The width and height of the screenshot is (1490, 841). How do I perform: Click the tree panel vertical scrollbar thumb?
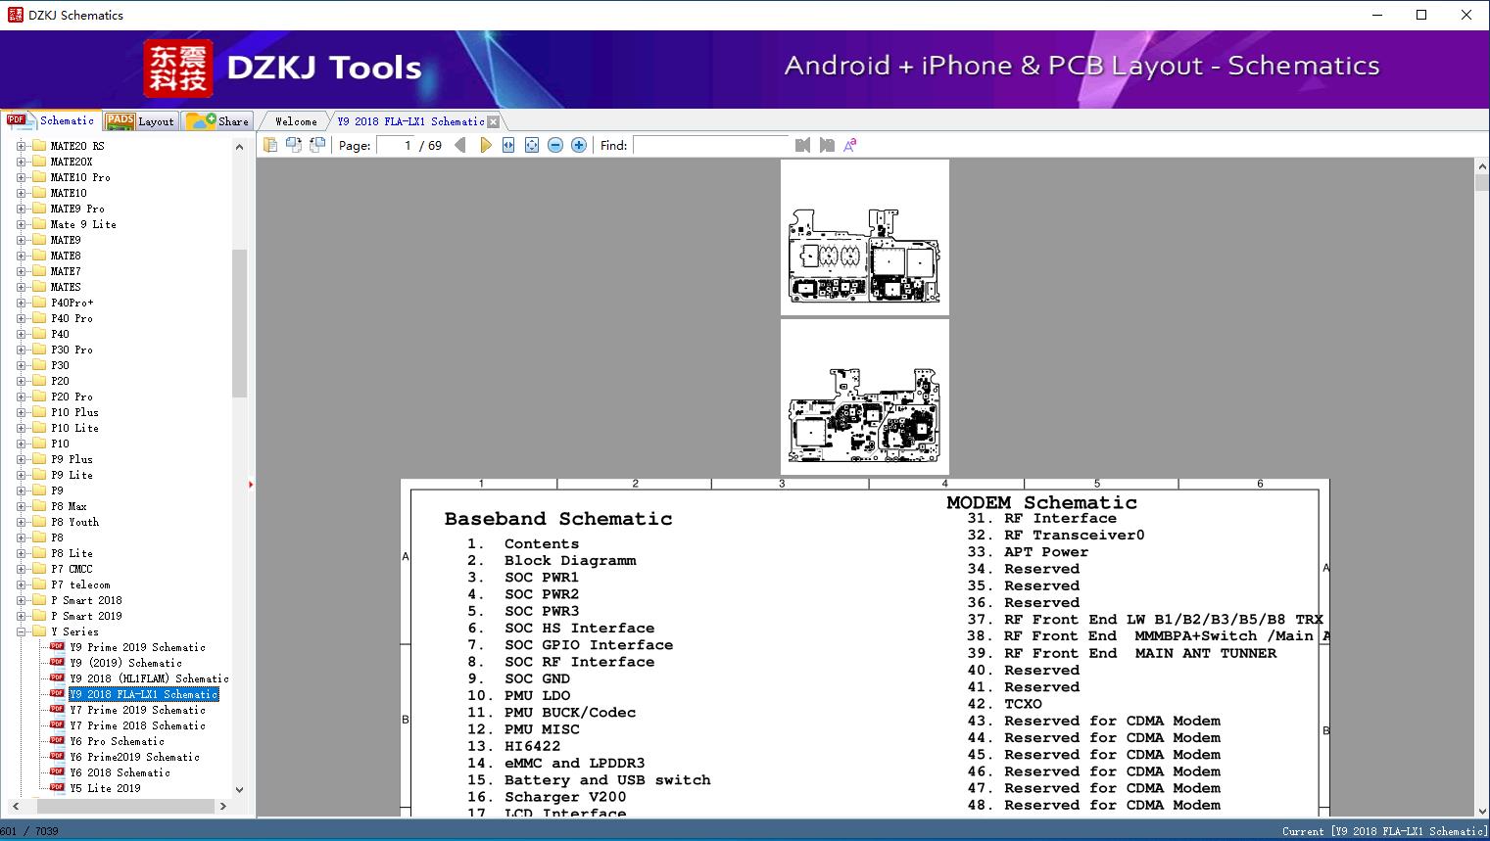[239, 323]
